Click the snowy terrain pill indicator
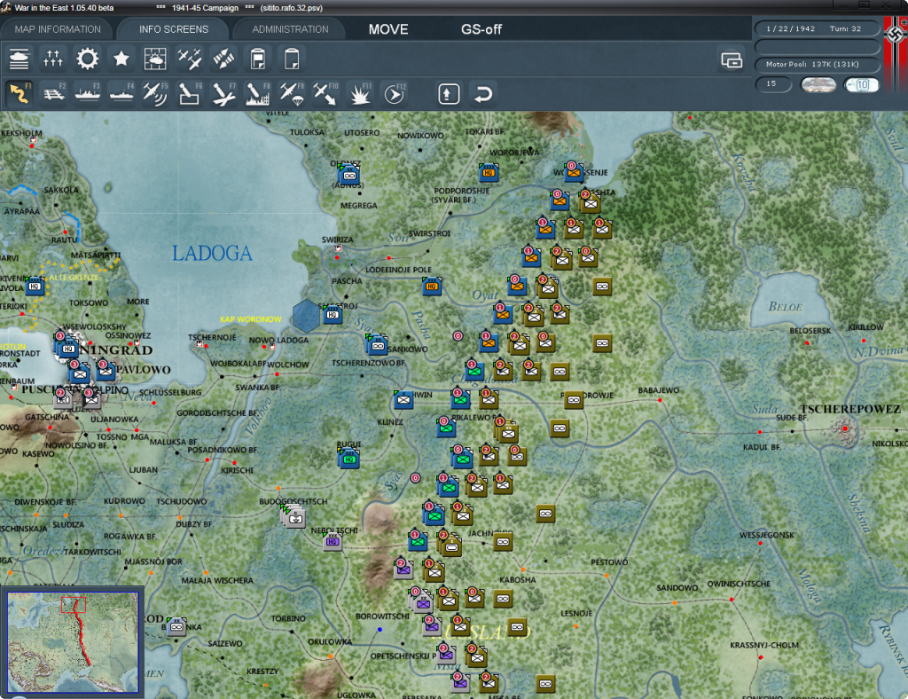 tap(818, 85)
